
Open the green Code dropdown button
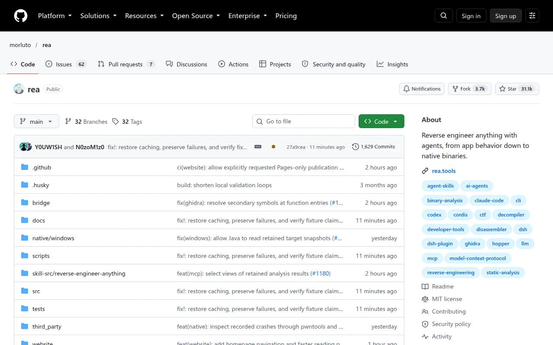point(381,122)
